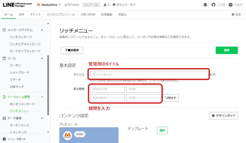Click the sidebar vertical scrollbar thumb
The height and width of the screenshot is (143, 246).
click(48, 85)
